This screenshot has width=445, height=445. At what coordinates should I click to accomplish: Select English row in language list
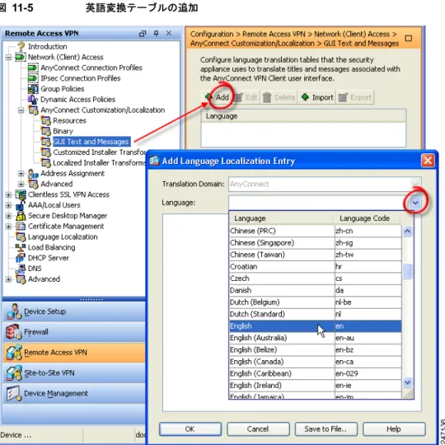[x=315, y=326]
